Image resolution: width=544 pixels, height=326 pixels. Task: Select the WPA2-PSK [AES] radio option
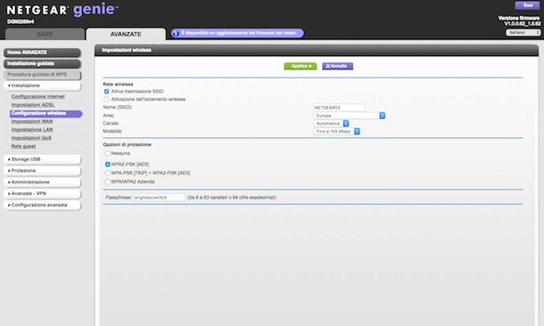pos(108,164)
